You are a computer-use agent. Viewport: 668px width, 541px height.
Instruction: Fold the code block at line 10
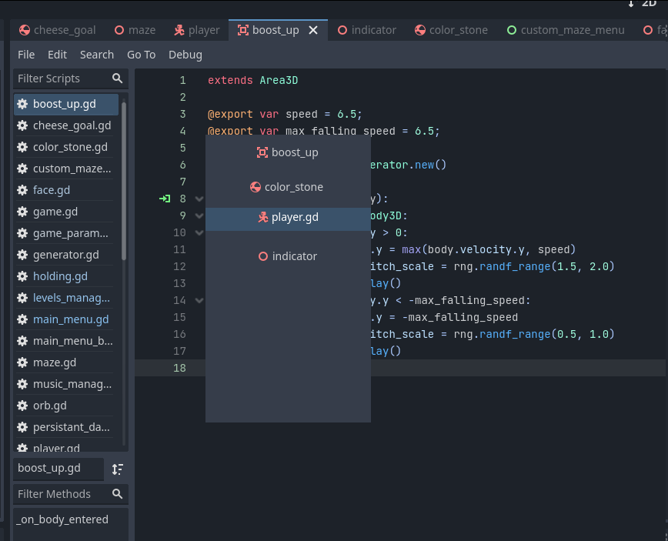198,232
